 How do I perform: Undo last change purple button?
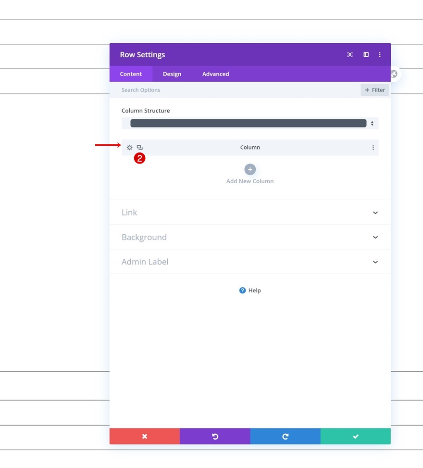click(x=215, y=436)
